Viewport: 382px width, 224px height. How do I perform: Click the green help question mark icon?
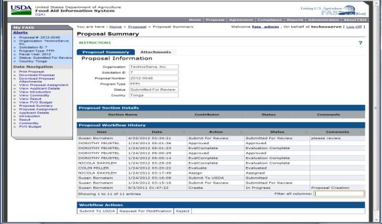(361, 43)
